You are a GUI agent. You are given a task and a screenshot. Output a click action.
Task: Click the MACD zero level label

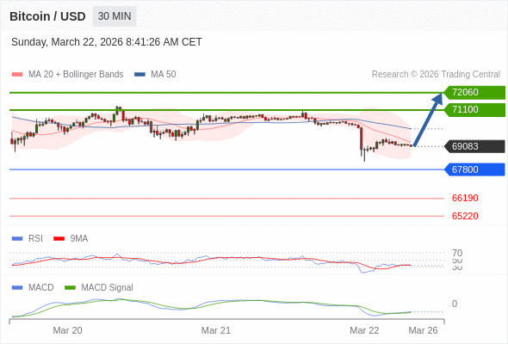click(x=455, y=304)
